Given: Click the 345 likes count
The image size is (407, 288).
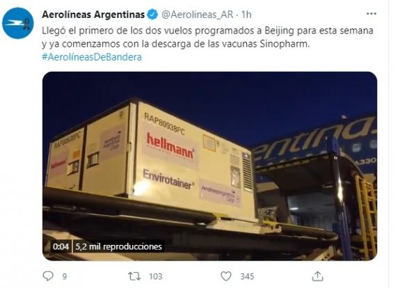Looking at the screenshot, I should click(247, 277).
